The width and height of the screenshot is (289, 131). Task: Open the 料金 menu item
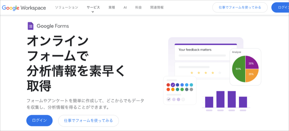138,8
